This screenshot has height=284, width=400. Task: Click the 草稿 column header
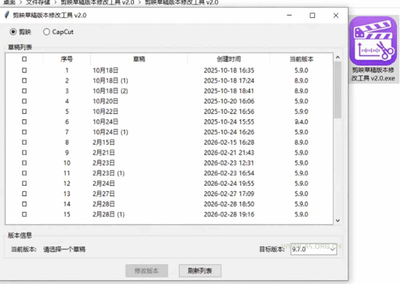tap(139, 59)
